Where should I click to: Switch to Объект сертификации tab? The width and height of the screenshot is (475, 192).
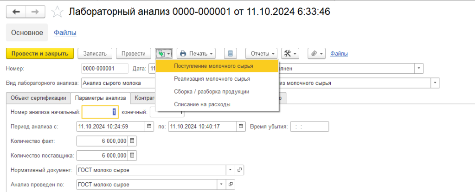pyautogui.click(x=39, y=98)
